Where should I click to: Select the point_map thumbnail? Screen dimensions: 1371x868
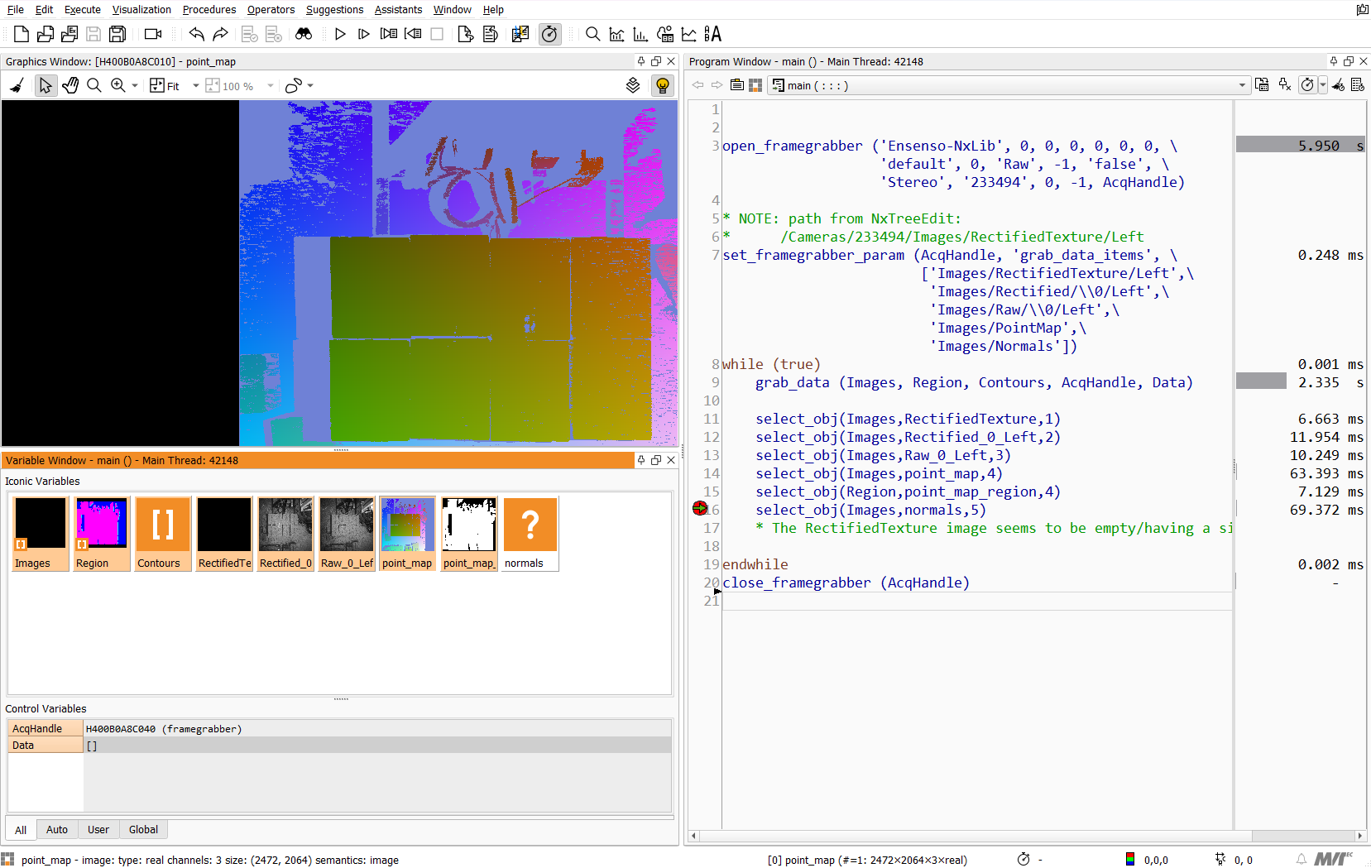point(407,533)
